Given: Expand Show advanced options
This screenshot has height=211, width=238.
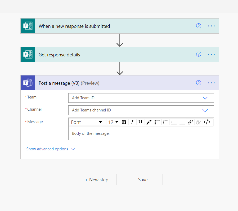Looking at the screenshot, I should point(51,149).
